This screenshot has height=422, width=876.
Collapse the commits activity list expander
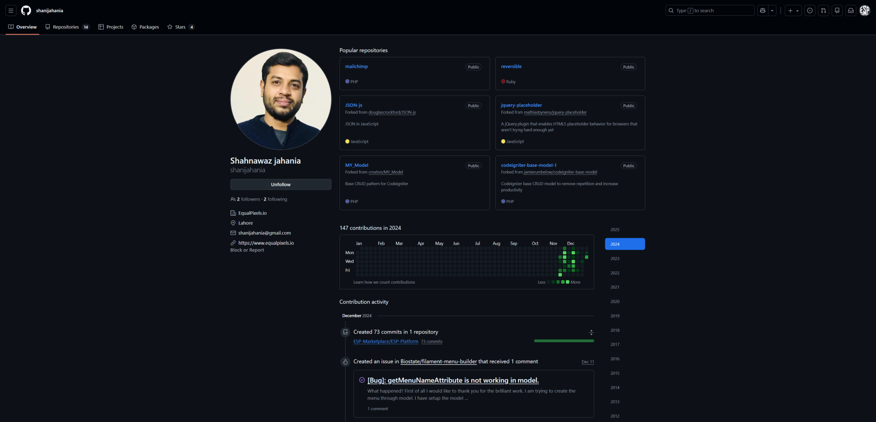(x=591, y=332)
